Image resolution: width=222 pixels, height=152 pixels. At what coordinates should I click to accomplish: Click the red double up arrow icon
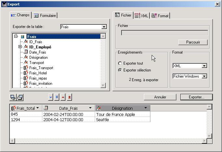69,97
